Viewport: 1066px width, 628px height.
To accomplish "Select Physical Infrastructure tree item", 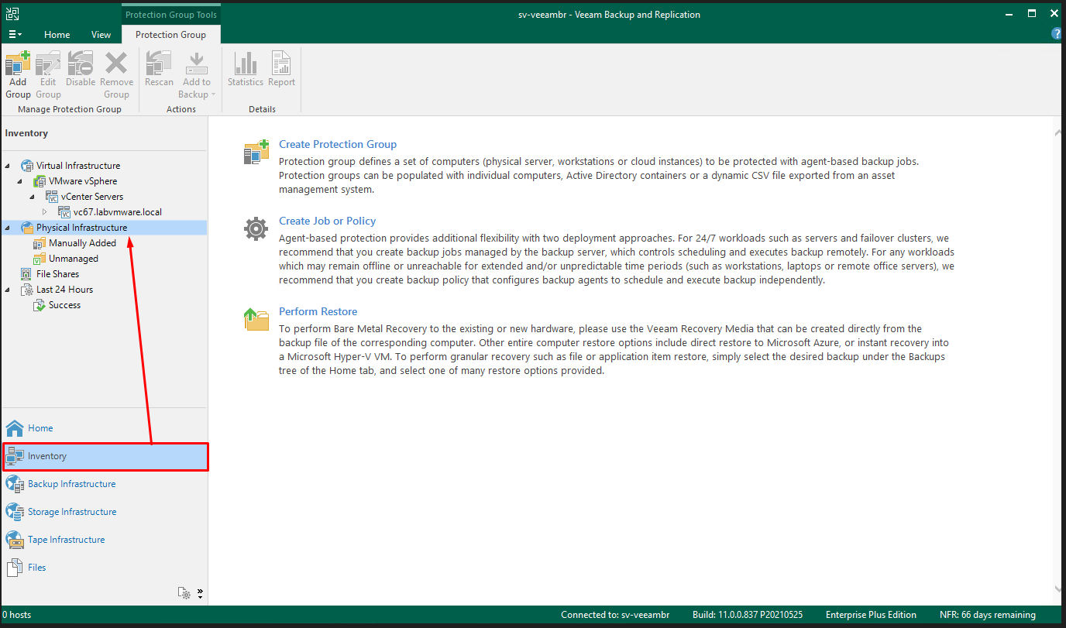I will click(81, 228).
